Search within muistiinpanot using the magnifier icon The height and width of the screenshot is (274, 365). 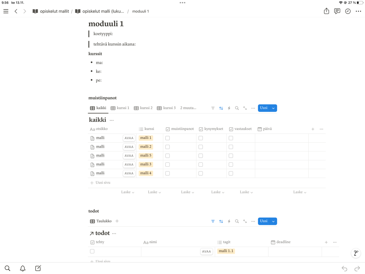point(237,108)
